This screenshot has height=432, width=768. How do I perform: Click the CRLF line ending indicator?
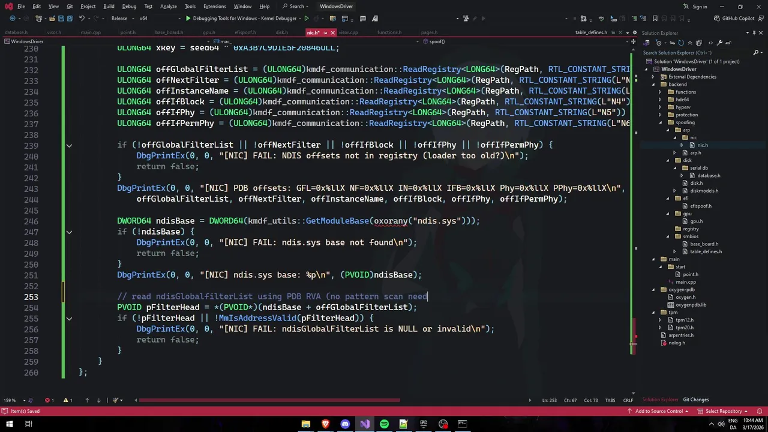(628, 400)
